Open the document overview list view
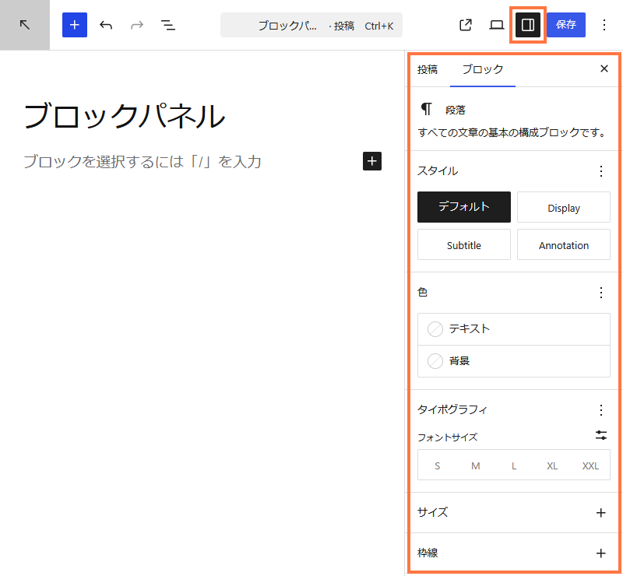The height and width of the screenshot is (576, 623). [x=167, y=25]
